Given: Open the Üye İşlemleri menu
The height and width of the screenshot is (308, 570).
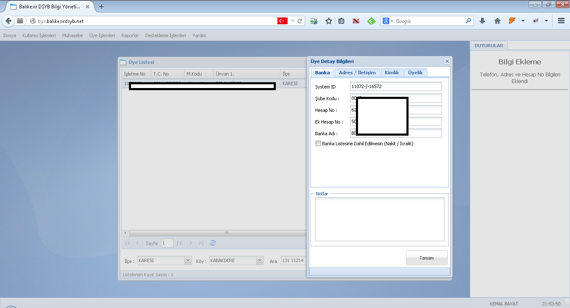Looking at the screenshot, I should click(102, 35).
